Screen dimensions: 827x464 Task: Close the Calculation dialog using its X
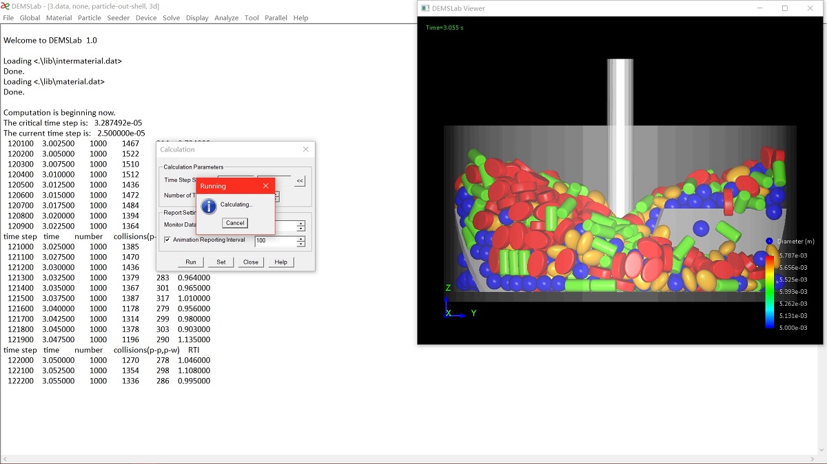pos(306,149)
